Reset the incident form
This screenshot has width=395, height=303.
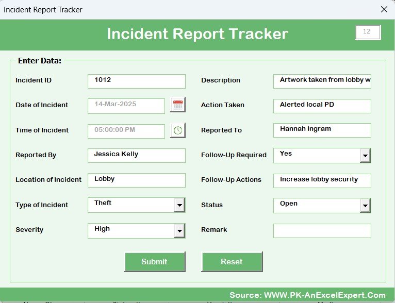[232, 262]
